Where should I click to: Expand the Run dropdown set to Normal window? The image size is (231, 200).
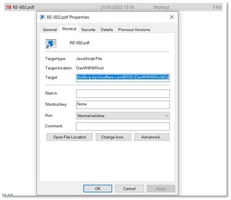(x=123, y=116)
